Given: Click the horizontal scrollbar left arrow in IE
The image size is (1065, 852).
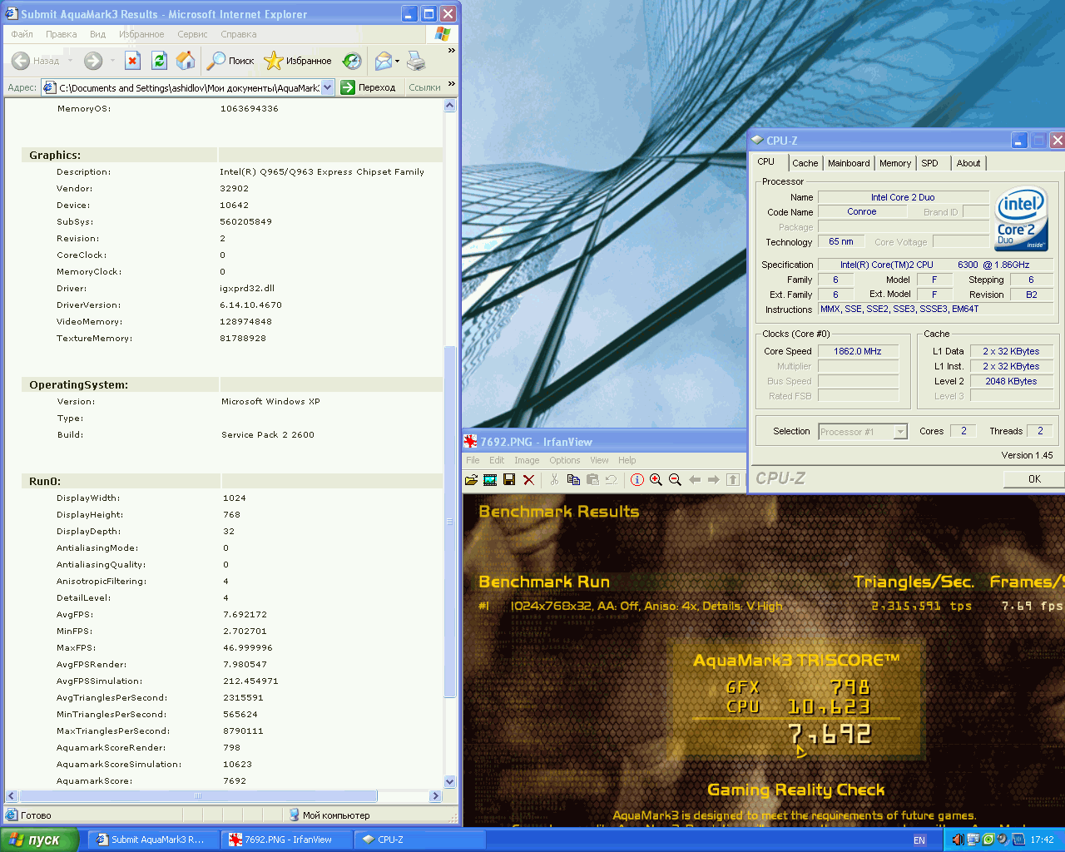Looking at the screenshot, I should (12, 796).
